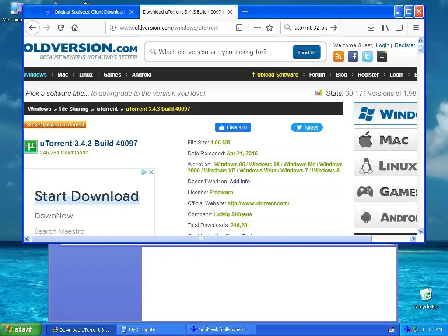Click the Tweet button
Screen dimensions: 448x336
click(x=307, y=127)
